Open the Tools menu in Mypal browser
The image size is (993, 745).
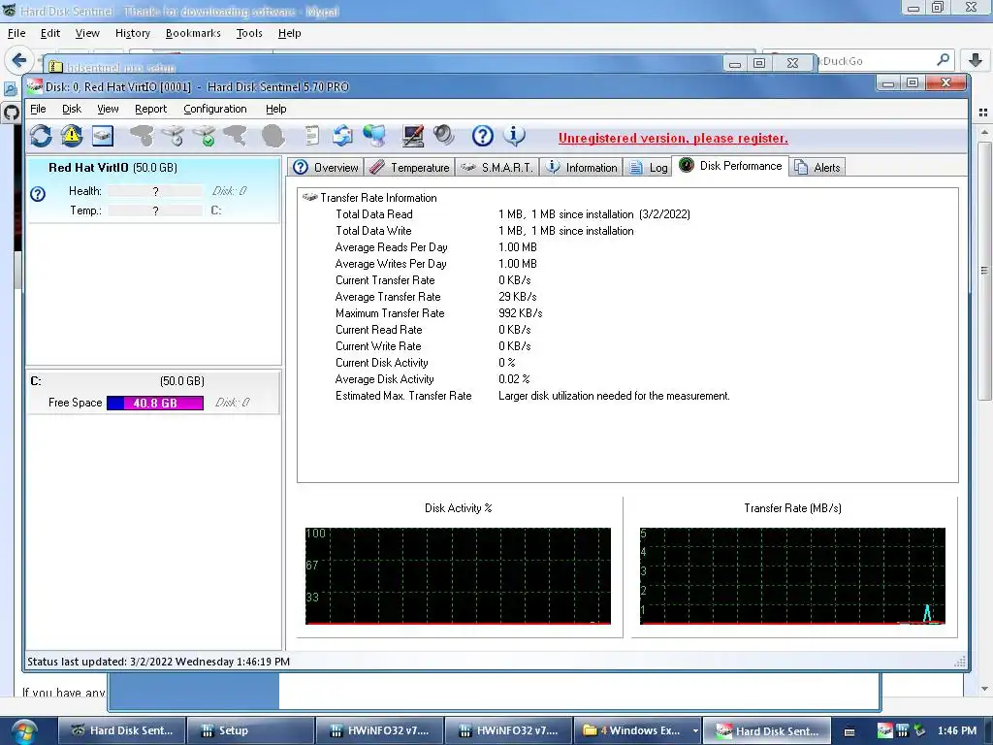coord(249,33)
